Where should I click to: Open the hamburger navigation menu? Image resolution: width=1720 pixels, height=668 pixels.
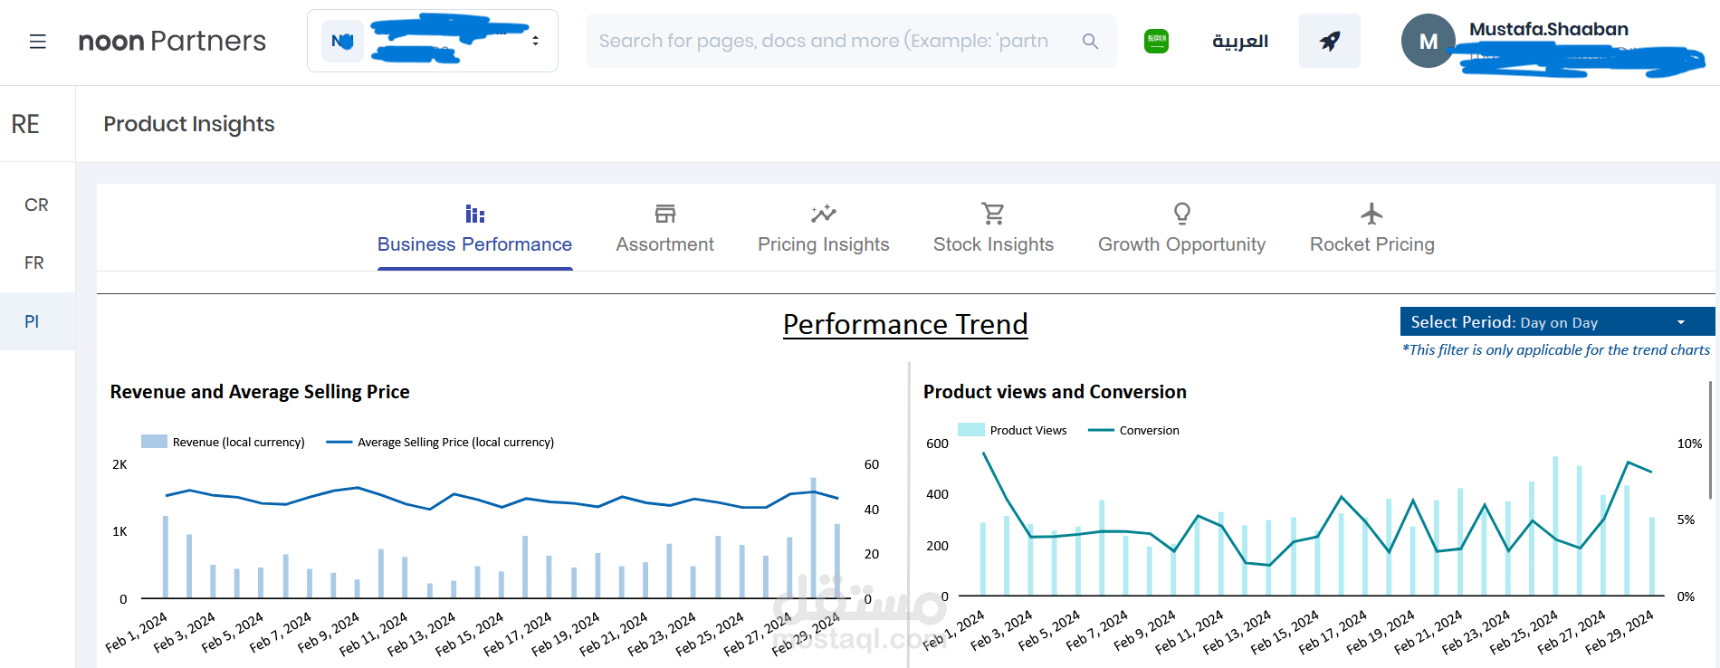tap(37, 42)
